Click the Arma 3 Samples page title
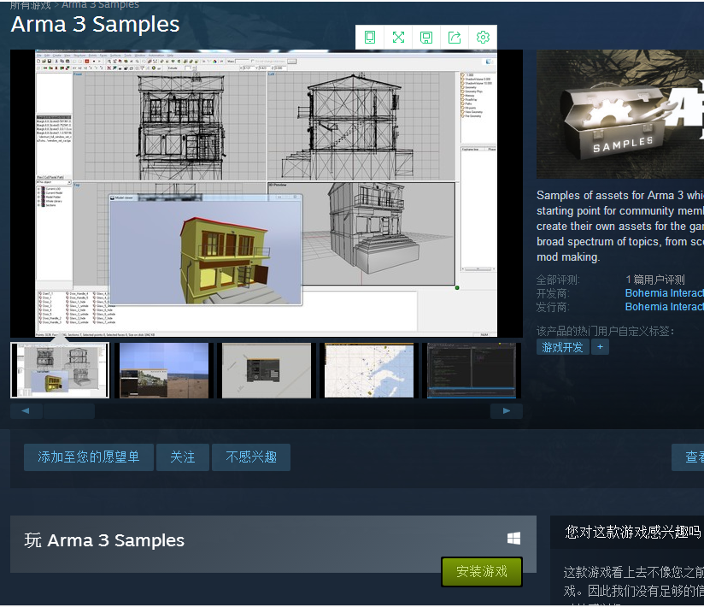The image size is (704, 607). tap(95, 24)
